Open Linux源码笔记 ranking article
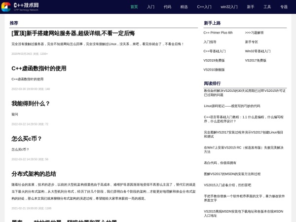Screen dimensions: 296x222 click(x=232, y=106)
